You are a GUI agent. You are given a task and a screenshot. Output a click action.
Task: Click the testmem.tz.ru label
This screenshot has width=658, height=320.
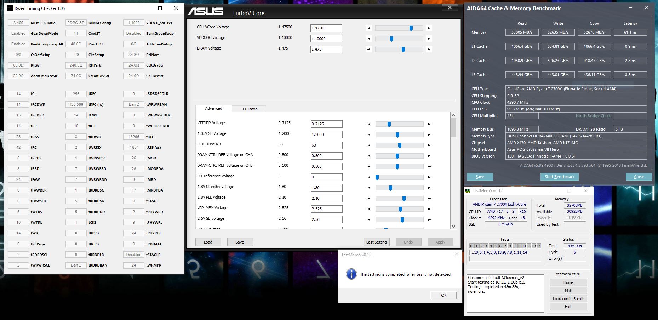click(x=568, y=274)
